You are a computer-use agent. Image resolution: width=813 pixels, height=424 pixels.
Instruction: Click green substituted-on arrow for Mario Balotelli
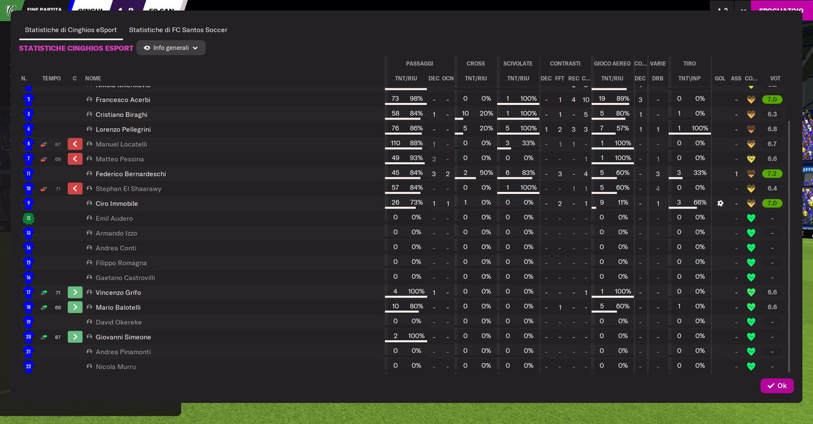tap(75, 307)
